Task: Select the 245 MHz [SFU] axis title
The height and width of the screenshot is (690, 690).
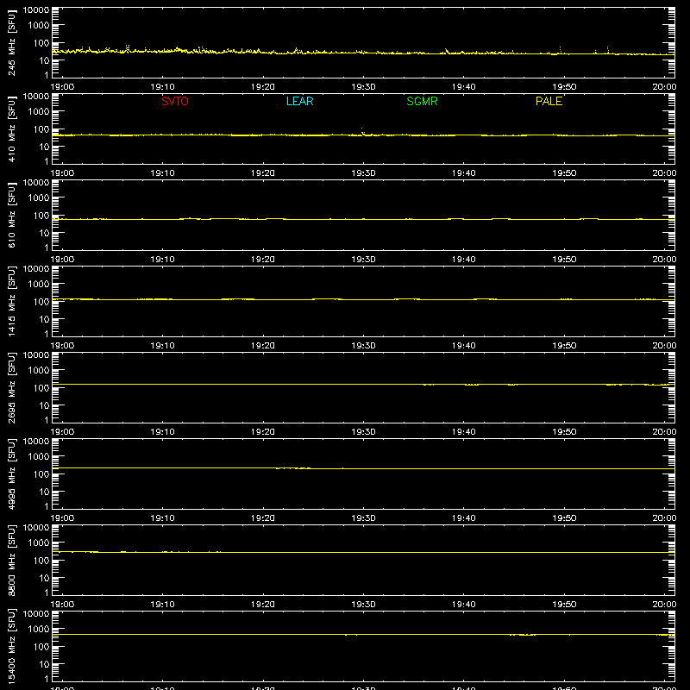Action: [11, 42]
